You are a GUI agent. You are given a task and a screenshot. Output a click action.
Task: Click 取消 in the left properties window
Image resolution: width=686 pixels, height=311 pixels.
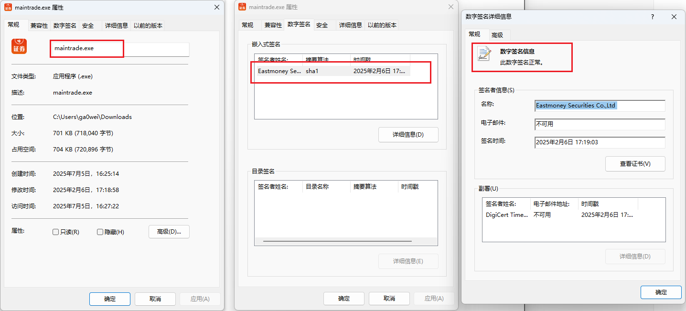pyautogui.click(x=155, y=299)
